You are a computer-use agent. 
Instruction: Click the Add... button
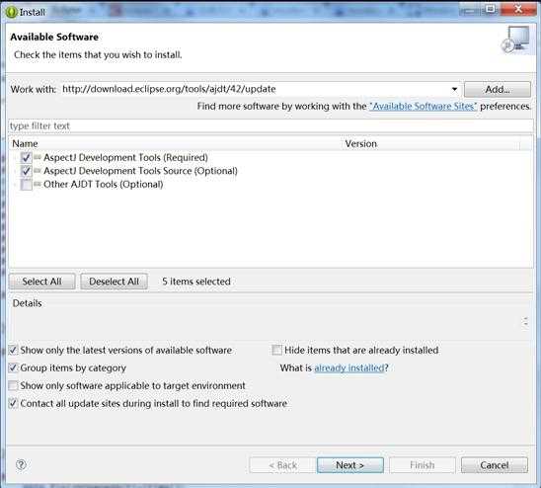pos(498,90)
